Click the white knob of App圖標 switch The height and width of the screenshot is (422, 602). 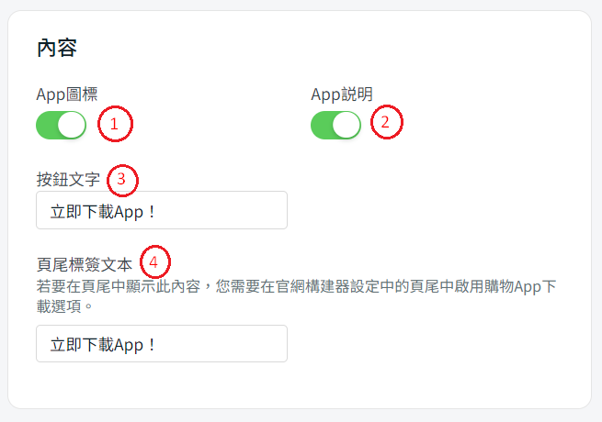point(72,125)
